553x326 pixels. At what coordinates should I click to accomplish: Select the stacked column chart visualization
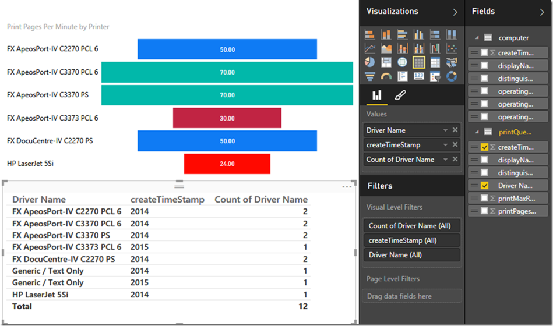tap(386, 34)
